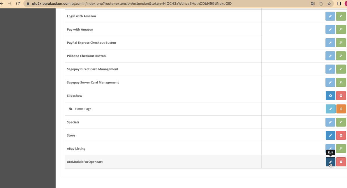Uninstall the Store module
Viewport: 347px width, 188px height.
coord(341,135)
